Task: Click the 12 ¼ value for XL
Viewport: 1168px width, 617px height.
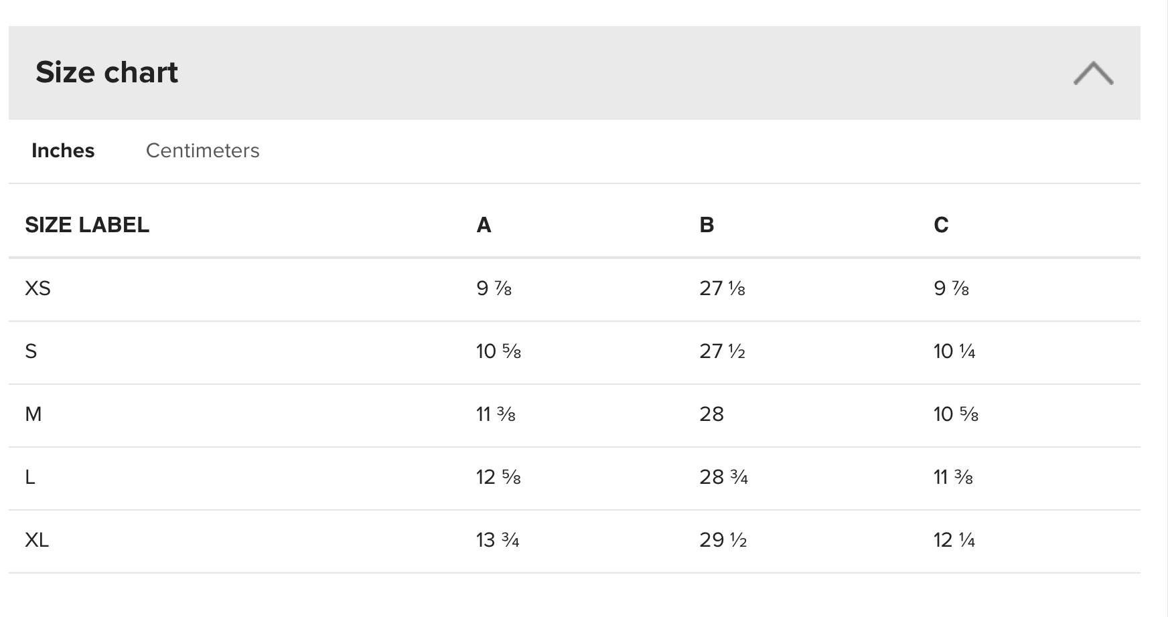Action: [954, 540]
